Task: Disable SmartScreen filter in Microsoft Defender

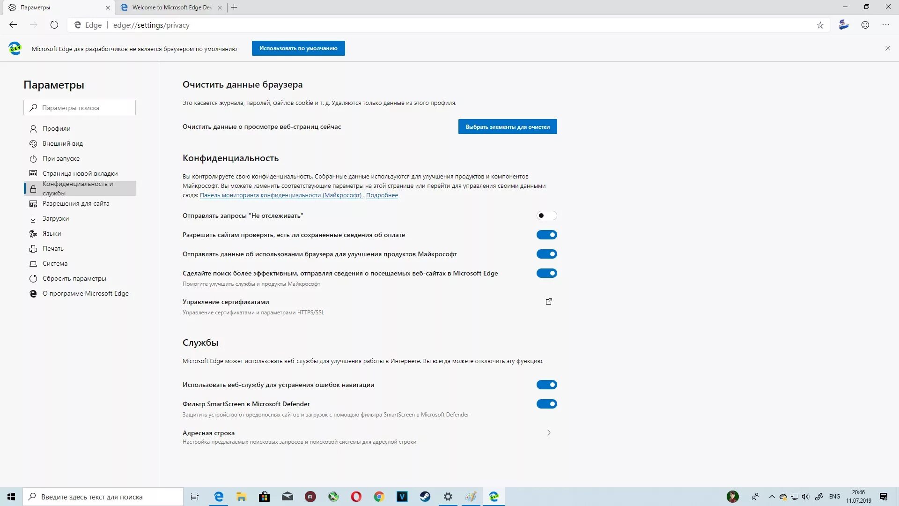Action: pyautogui.click(x=546, y=404)
